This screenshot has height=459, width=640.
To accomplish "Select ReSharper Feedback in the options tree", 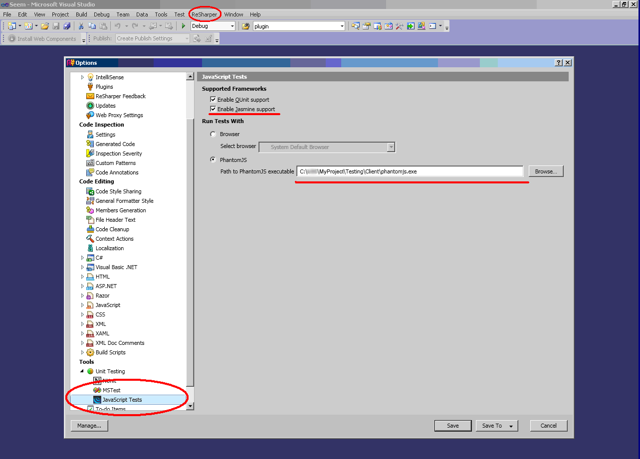I will pyautogui.click(x=121, y=96).
